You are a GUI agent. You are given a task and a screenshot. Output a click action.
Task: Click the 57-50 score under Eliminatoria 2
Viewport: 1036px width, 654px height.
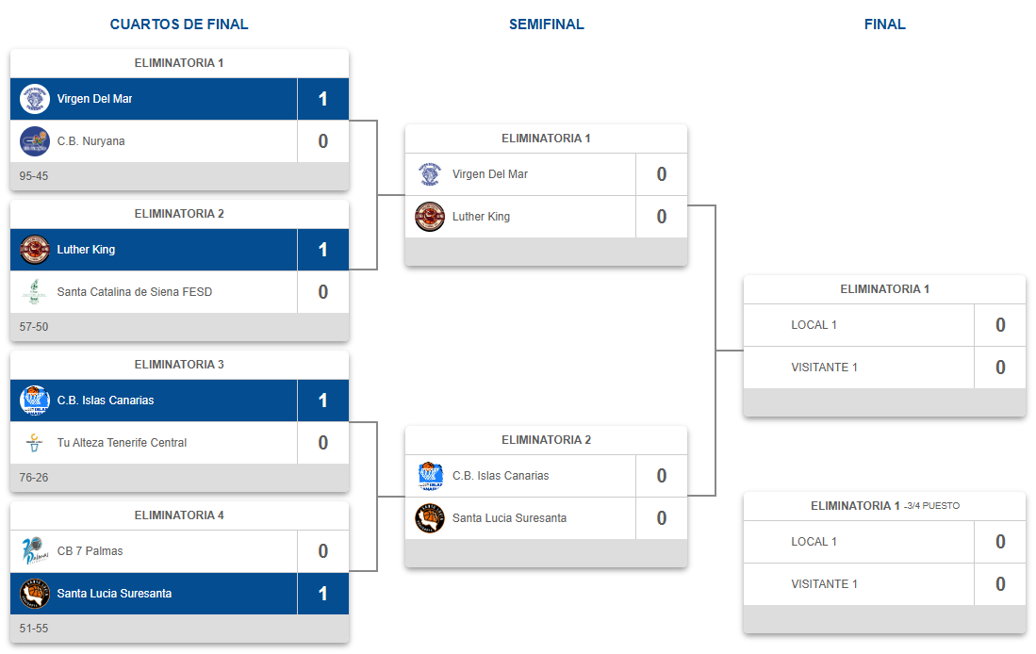pyautogui.click(x=34, y=327)
